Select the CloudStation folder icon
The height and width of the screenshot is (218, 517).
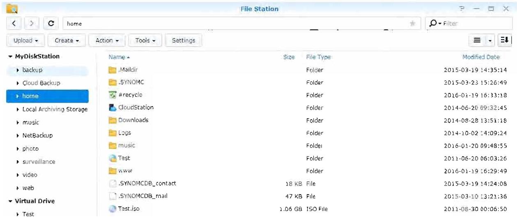pyautogui.click(x=112, y=108)
